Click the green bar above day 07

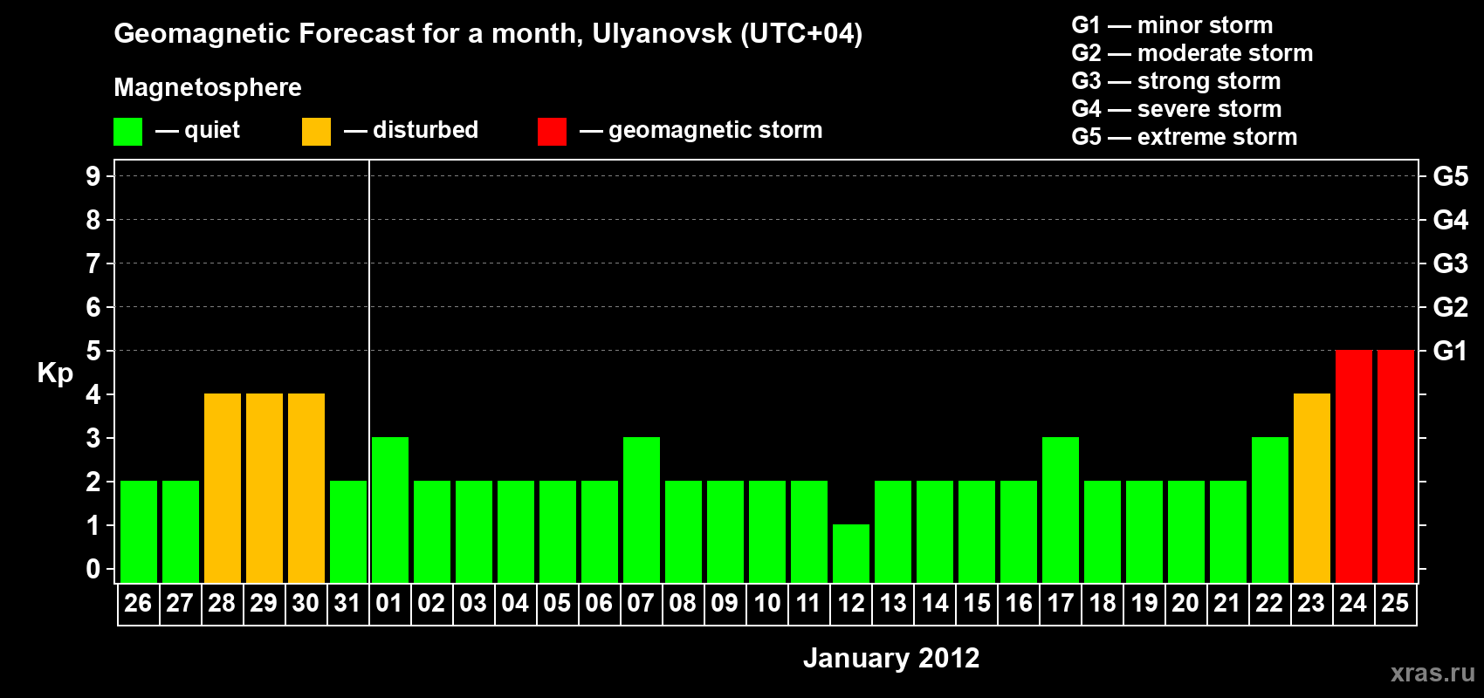pyautogui.click(x=642, y=510)
